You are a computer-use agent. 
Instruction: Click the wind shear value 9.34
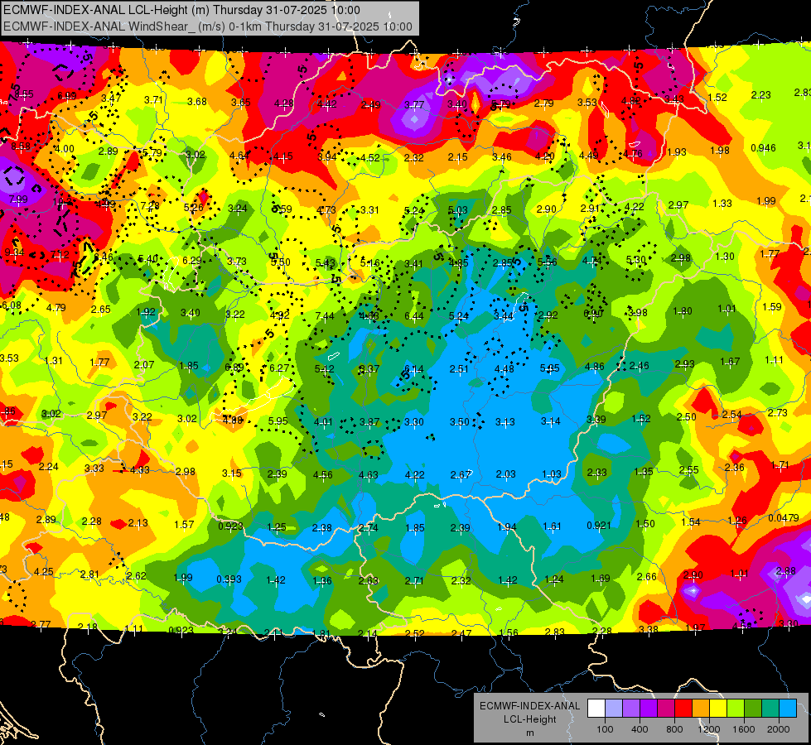(14, 252)
